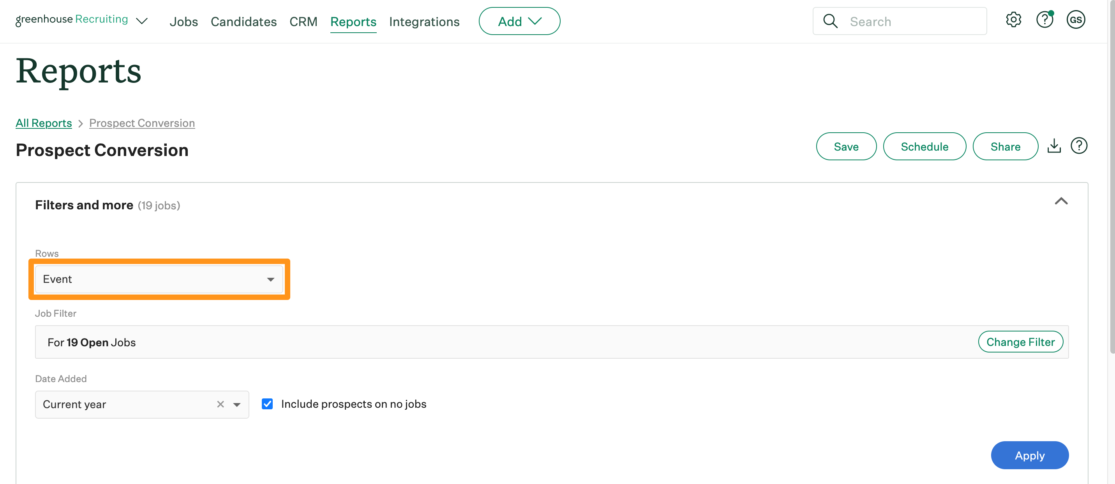Clear the Current year date selection
The image size is (1115, 484).
[x=221, y=404]
